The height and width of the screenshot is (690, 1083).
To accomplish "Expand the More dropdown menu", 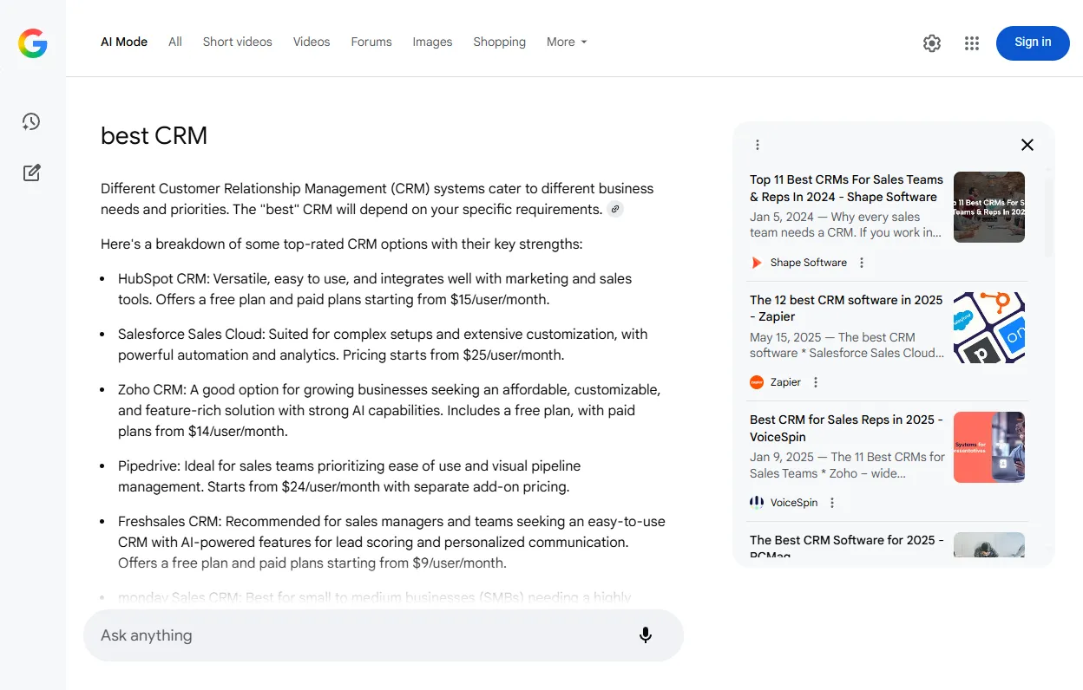I will point(567,42).
